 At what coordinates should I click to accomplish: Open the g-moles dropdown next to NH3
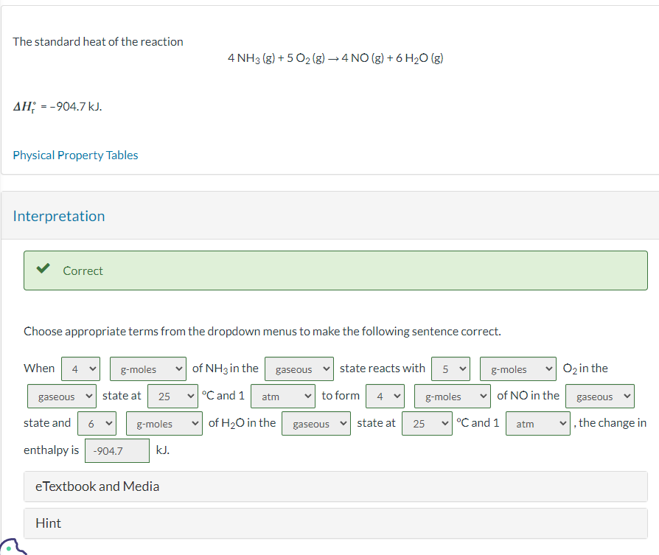click(x=147, y=369)
